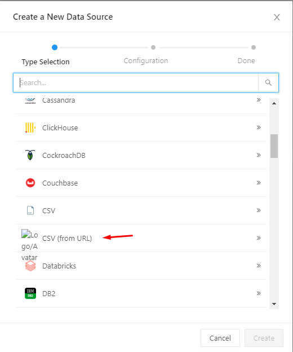Select the Type Selection step
This screenshot has width=293, height=352.
pyautogui.click(x=46, y=61)
